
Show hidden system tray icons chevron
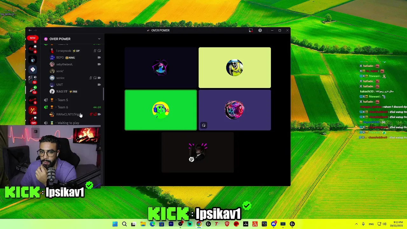(356, 224)
